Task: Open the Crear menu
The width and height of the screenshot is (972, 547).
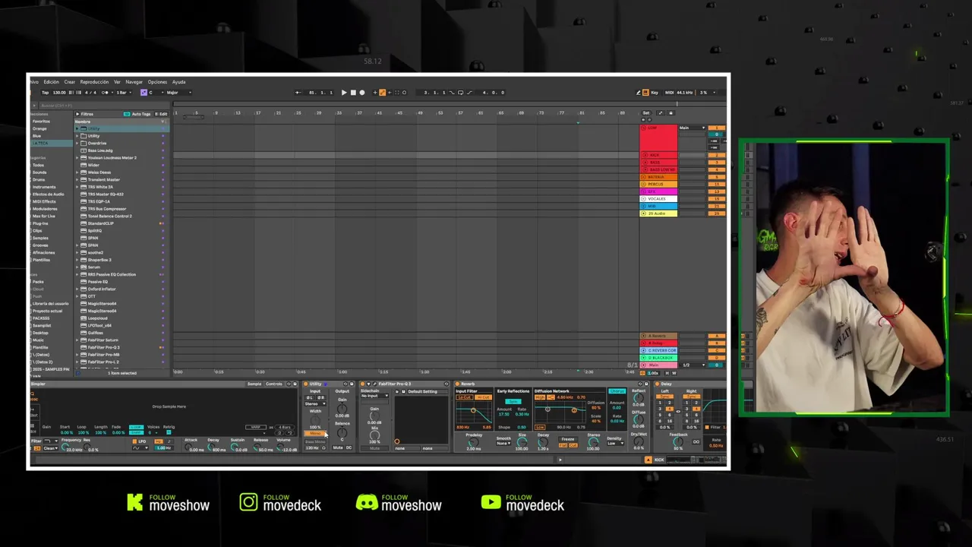Action: tap(69, 81)
